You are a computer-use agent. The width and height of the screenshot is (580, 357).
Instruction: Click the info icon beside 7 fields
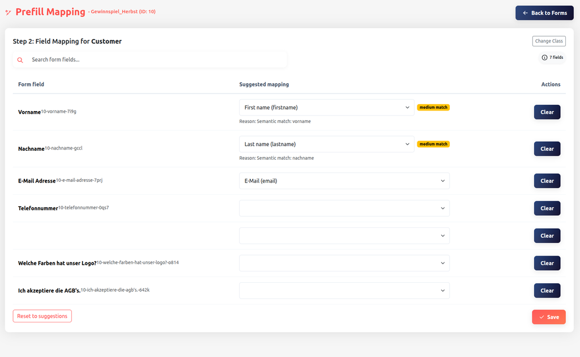pos(544,57)
